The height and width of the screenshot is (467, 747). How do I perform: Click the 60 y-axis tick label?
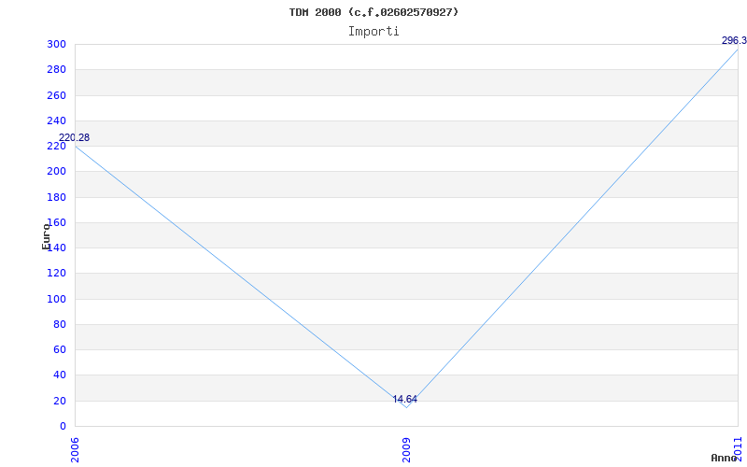[x=60, y=349]
